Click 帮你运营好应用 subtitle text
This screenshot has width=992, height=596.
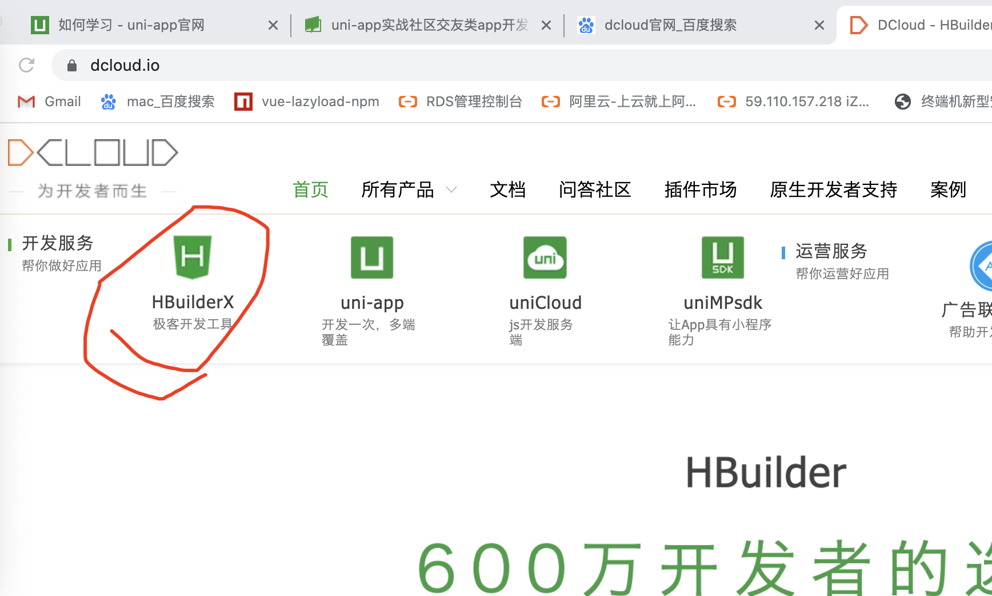842,274
